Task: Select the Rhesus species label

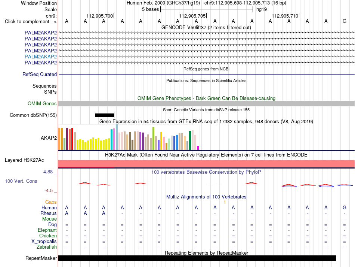Action: click(49, 213)
